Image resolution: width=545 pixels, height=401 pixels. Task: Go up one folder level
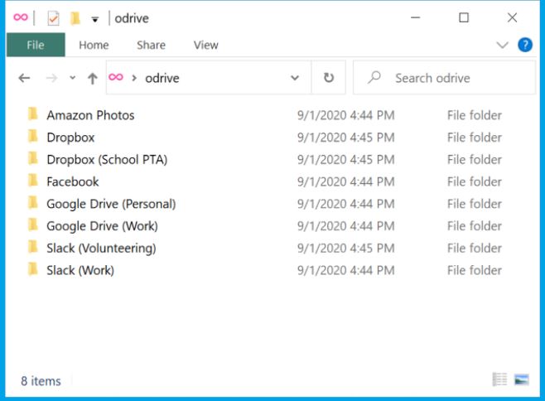(93, 78)
